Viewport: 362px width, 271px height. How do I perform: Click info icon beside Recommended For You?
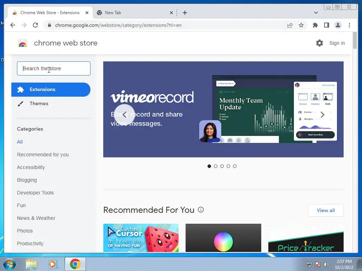click(201, 210)
